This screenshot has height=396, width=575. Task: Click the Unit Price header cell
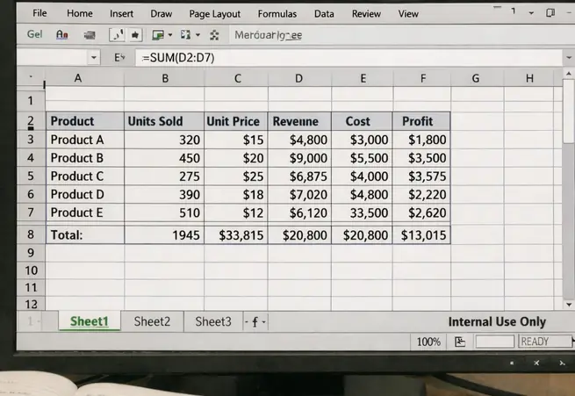coord(236,121)
